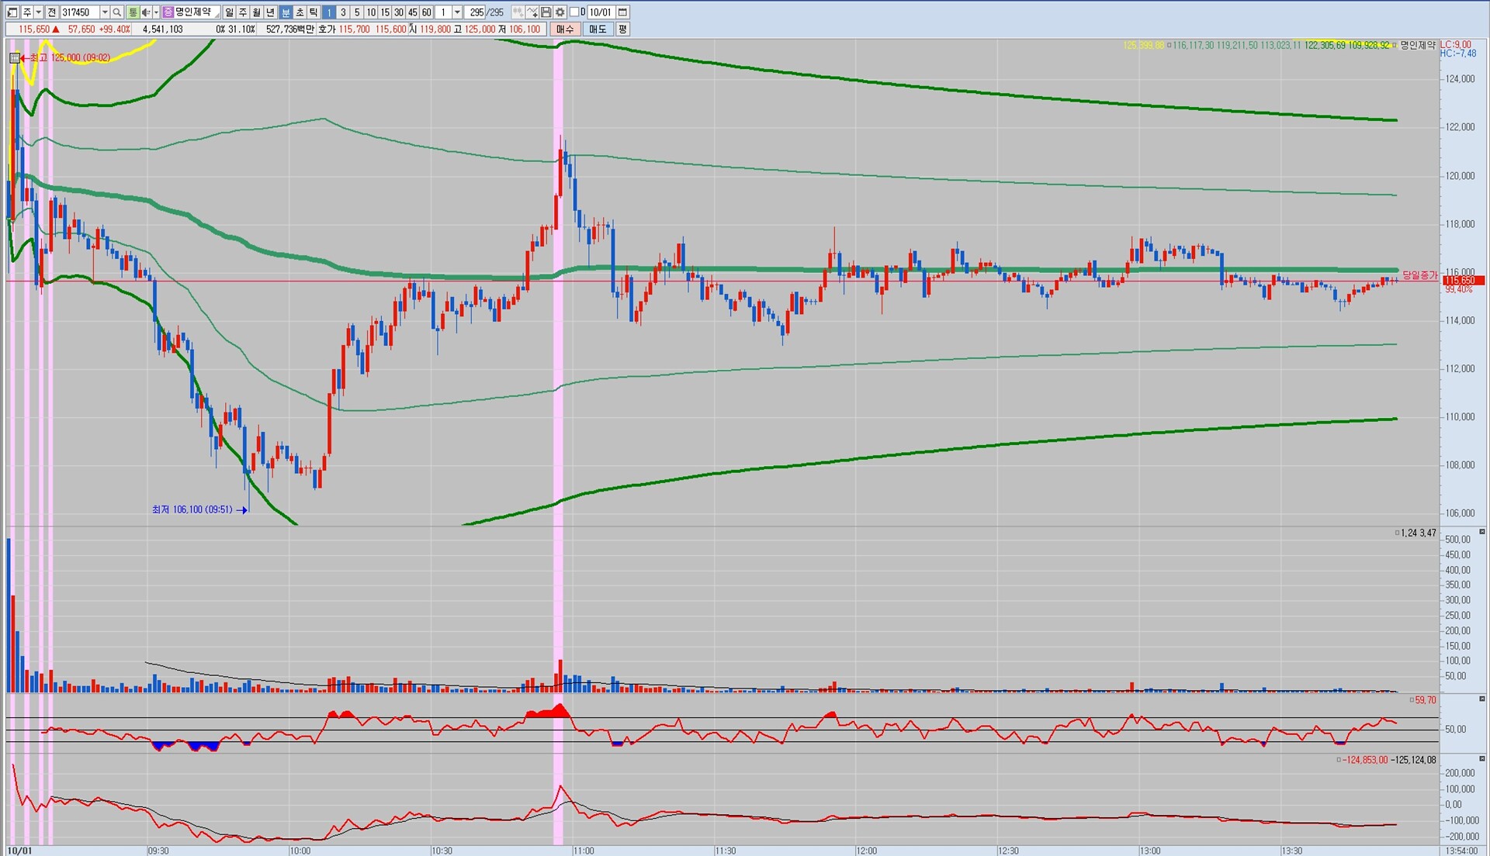
Task: Open chart settings gear icon
Action: point(560,12)
